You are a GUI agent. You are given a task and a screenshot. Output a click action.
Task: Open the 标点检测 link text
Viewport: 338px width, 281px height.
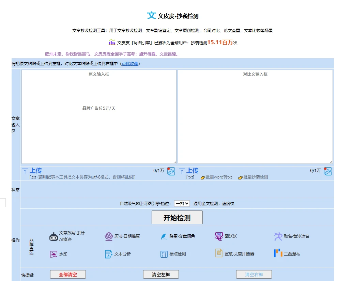178,254
